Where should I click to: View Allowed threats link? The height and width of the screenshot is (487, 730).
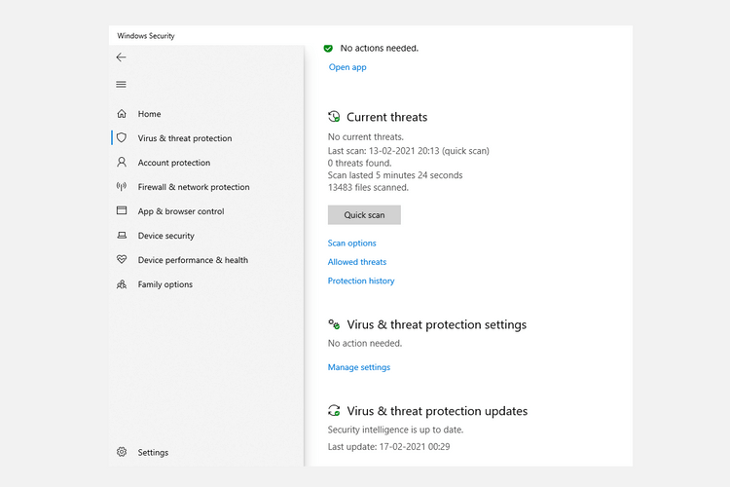pos(357,262)
